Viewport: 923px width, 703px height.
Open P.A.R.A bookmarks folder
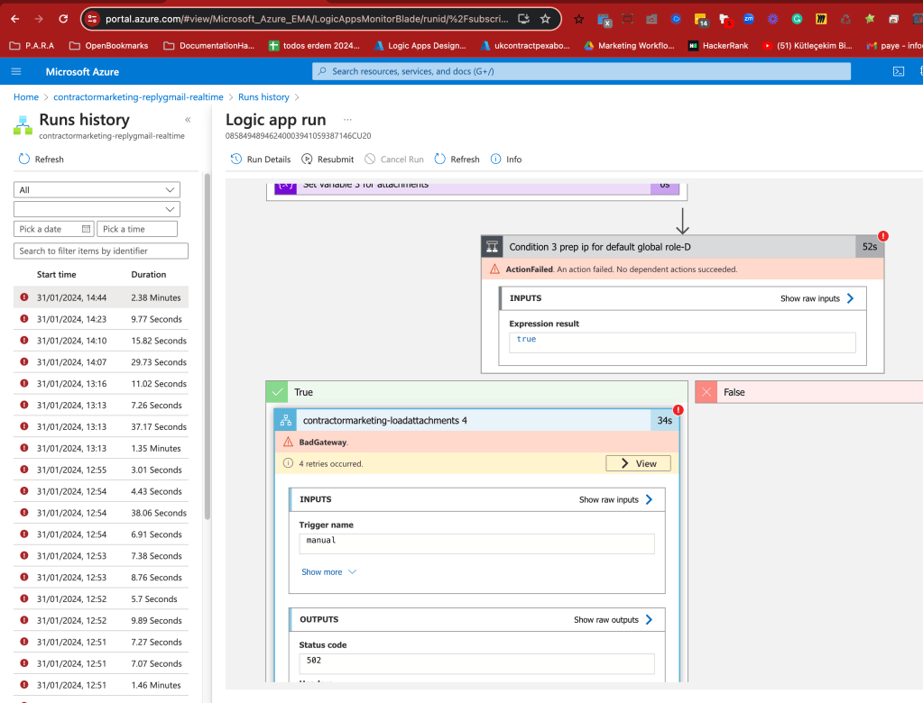[32, 45]
